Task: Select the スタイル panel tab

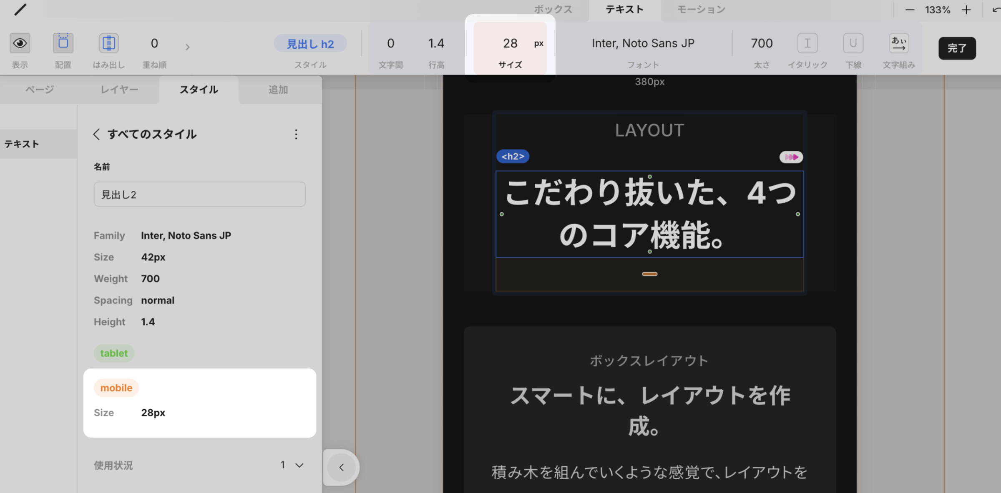Action: (x=199, y=90)
